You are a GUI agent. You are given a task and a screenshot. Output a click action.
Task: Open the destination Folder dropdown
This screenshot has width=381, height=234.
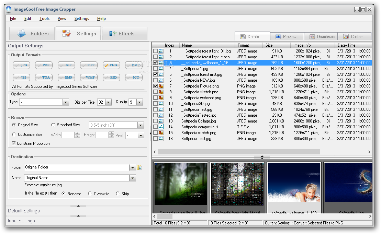(x=132, y=167)
